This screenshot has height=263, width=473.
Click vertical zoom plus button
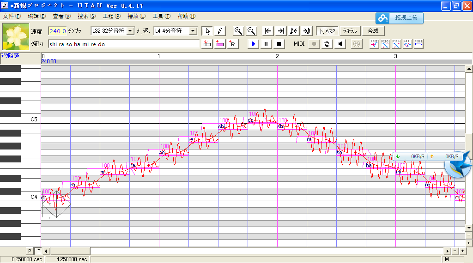[469, 243]
